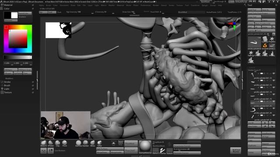Adjust the Z Intensity slider
Screen dimensions: 280x157
pos(105,12)
